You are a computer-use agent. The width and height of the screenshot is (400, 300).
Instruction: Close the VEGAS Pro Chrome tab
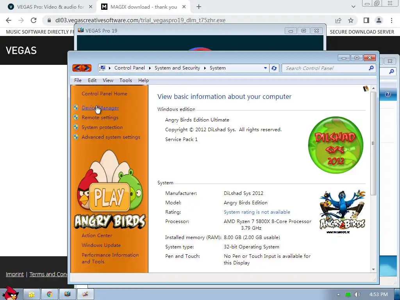(91, 7)
